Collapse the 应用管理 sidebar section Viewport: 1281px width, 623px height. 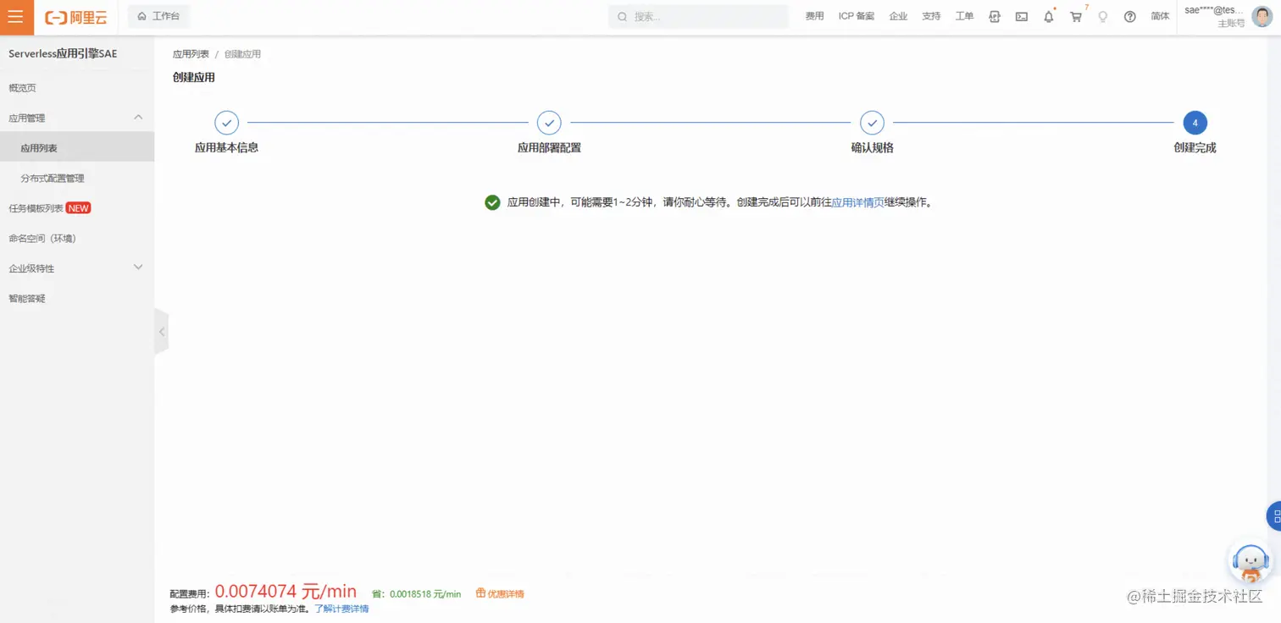pos(137,117)
